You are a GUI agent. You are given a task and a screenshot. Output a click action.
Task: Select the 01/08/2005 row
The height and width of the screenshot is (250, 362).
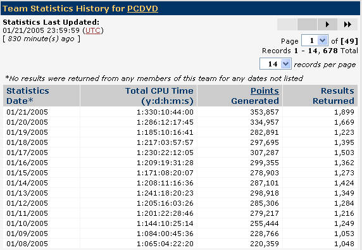pos(180,244)
